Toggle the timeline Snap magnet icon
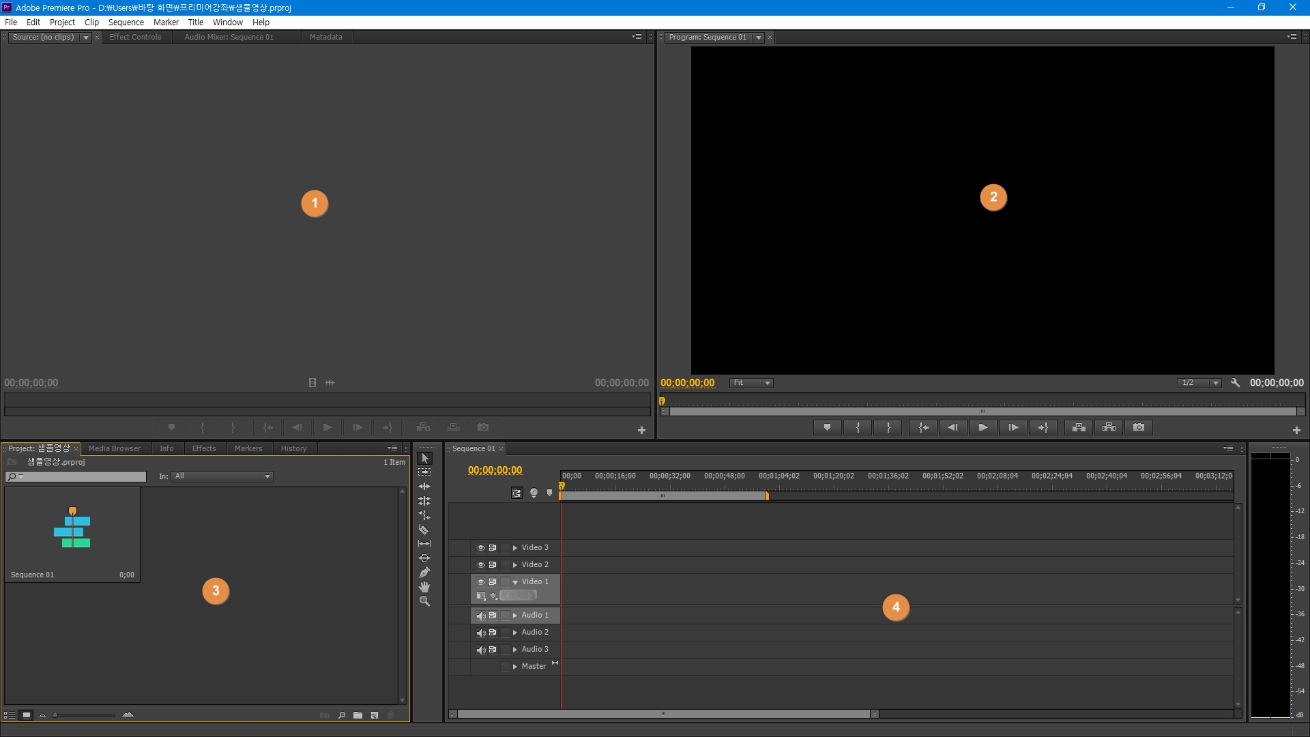The image size is (1310, 737). tap(517, 493)
